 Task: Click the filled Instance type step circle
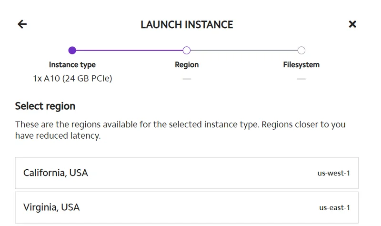point(72,50)
